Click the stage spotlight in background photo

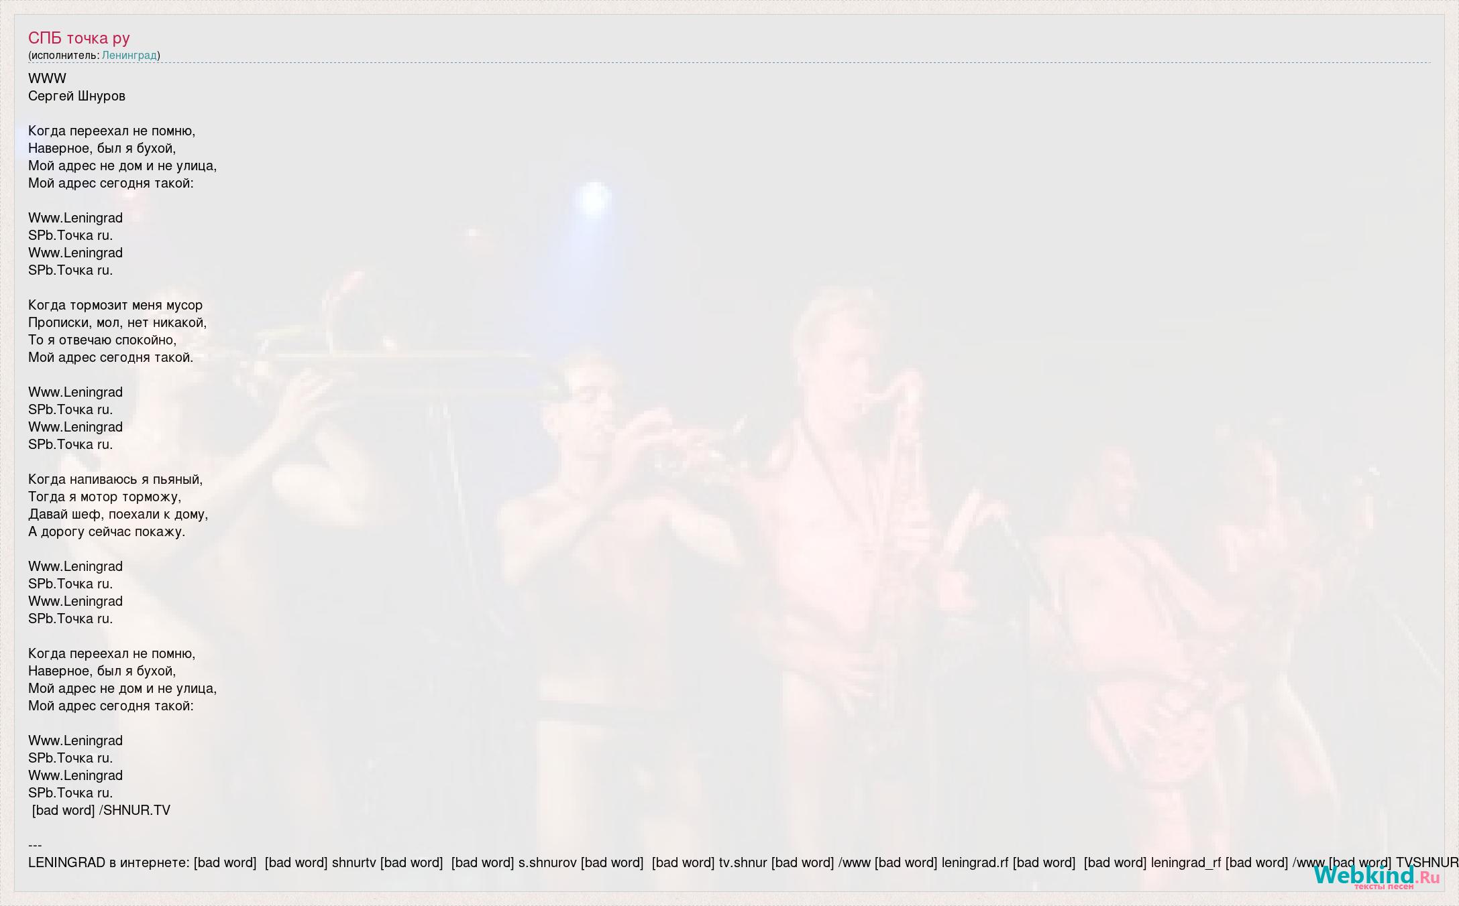pyautogui.click(x=594, y=199)
